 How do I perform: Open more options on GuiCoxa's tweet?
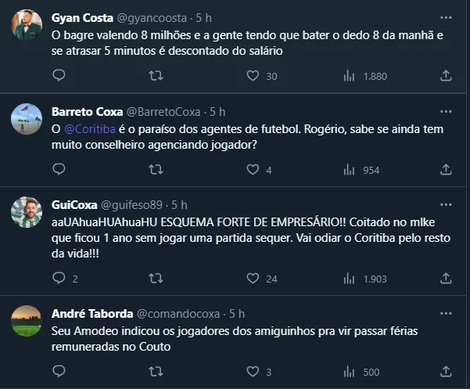pyautogui.click(x=446, y=204)
